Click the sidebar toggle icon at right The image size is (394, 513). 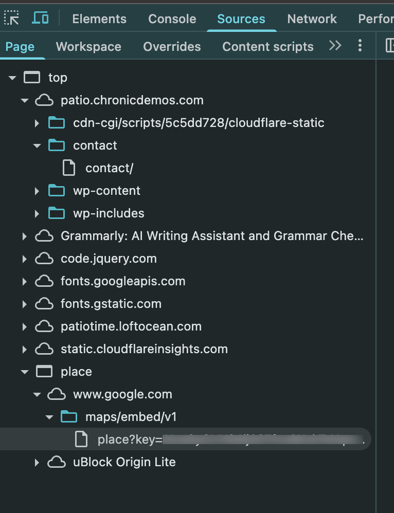tap(390, 46)
